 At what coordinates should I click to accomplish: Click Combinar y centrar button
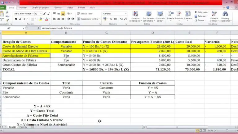pos(90,19)
